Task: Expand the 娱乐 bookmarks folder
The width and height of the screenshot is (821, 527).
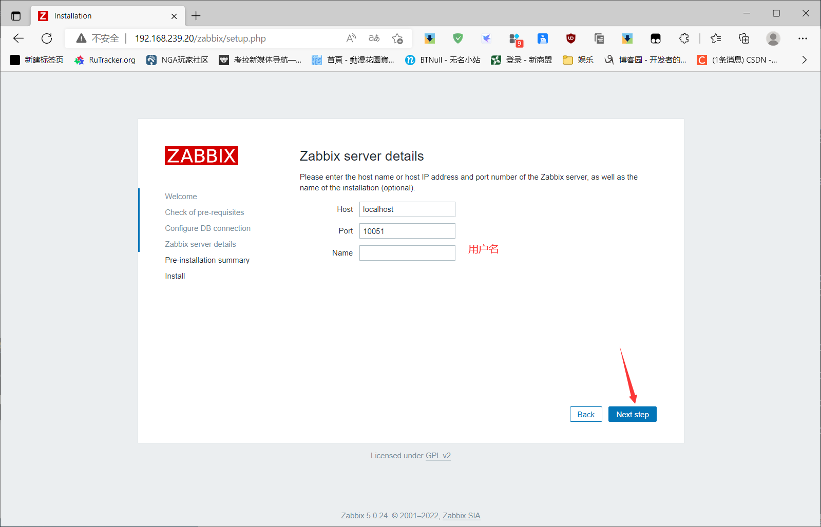Action: pyautogui.click(x=578, y=60)
